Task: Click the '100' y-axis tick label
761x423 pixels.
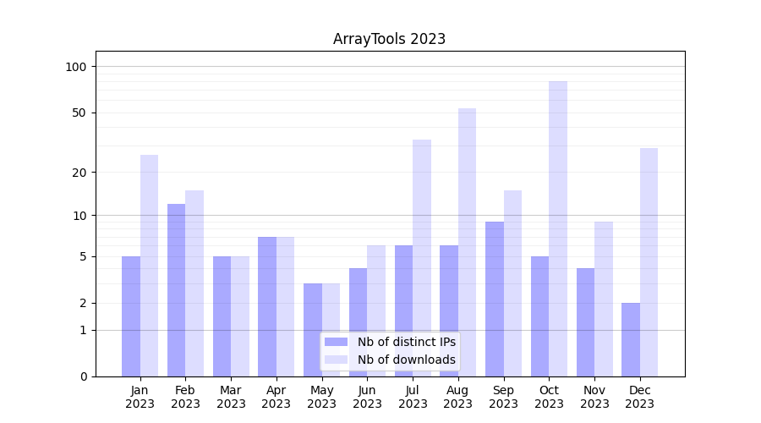Action: point(77,67)
